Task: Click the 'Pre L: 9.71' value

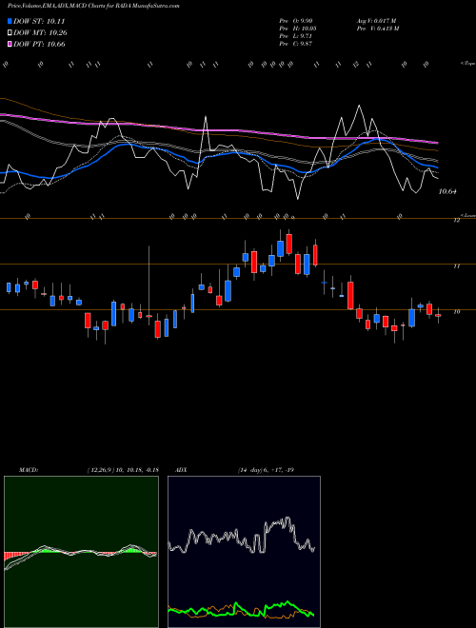Action: click(296, 36)
